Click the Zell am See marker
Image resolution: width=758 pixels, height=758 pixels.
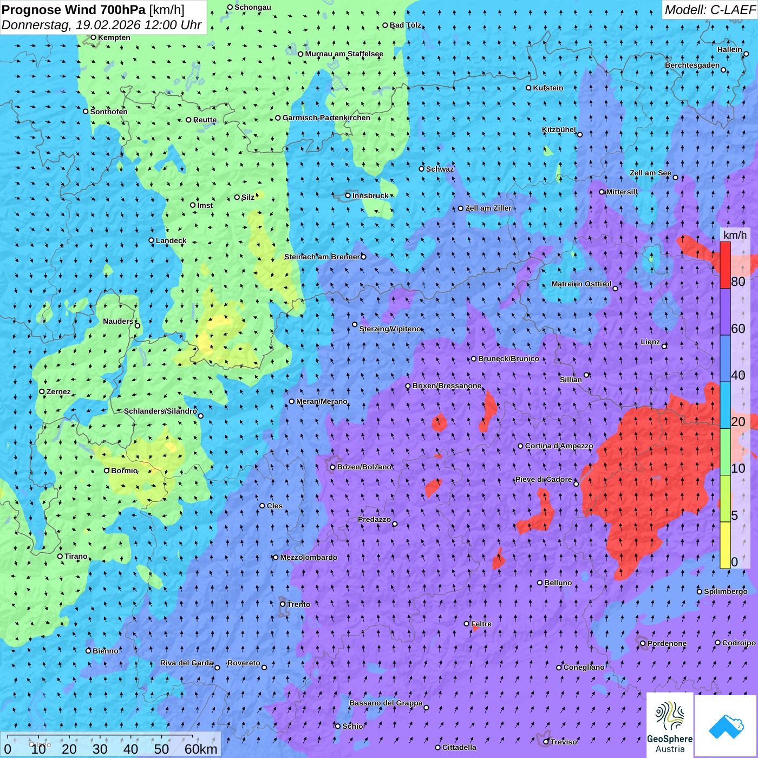675,177
